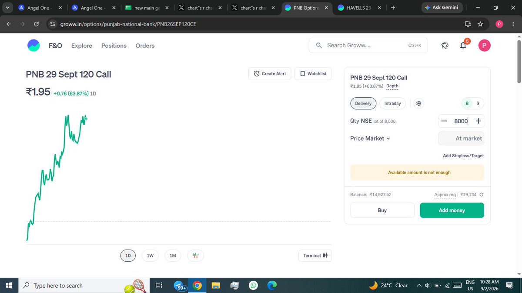Viewport: 522px width, 293px height.
Task: Open Terminal chart view
Action: tap(315, 256)
